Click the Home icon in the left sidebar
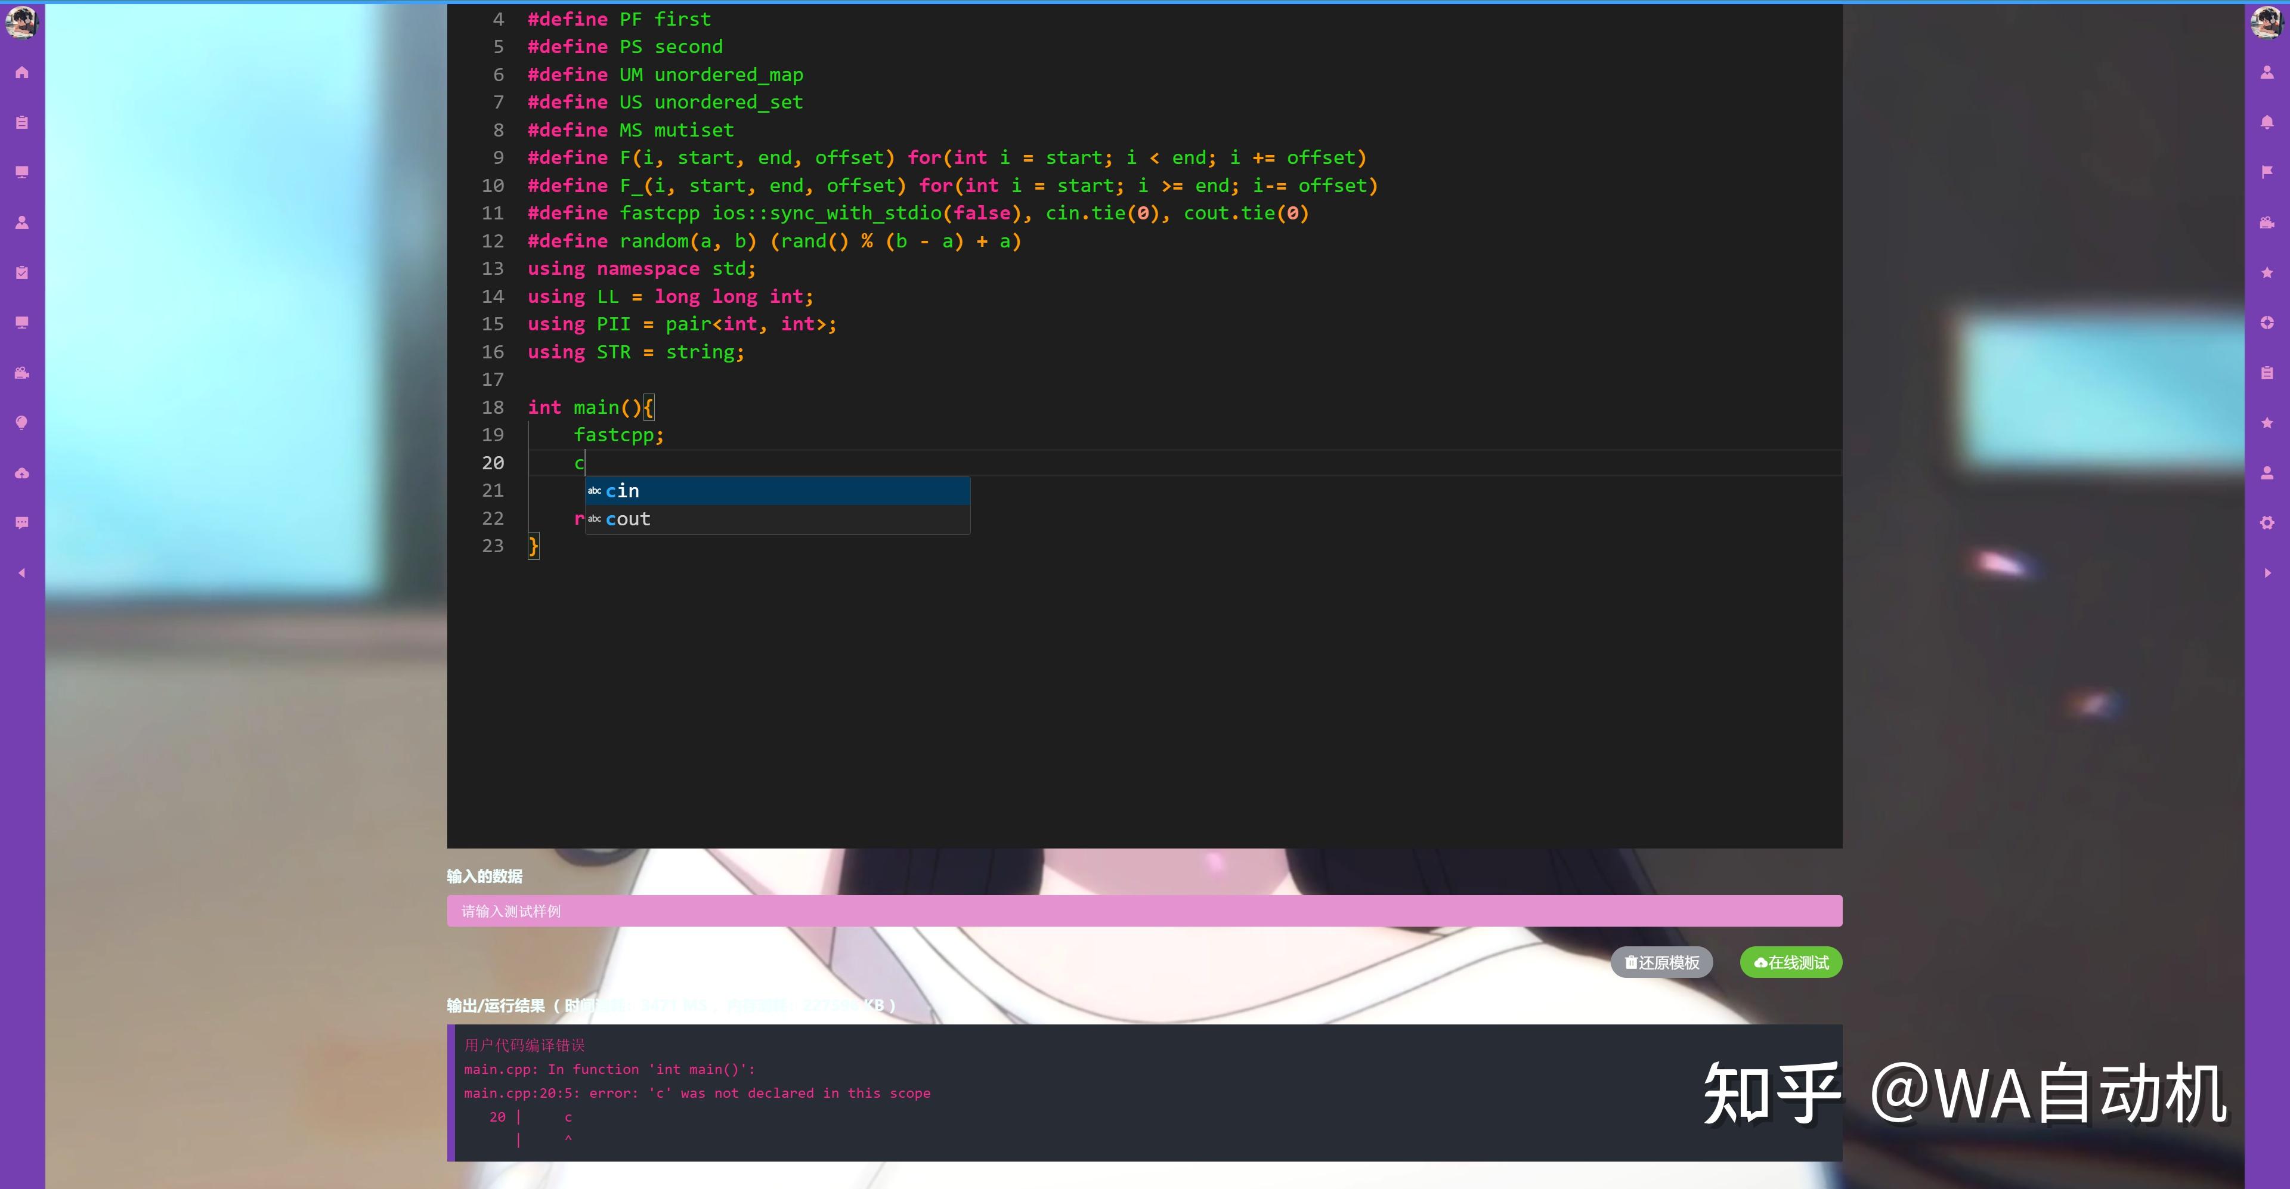 point(21,72)
